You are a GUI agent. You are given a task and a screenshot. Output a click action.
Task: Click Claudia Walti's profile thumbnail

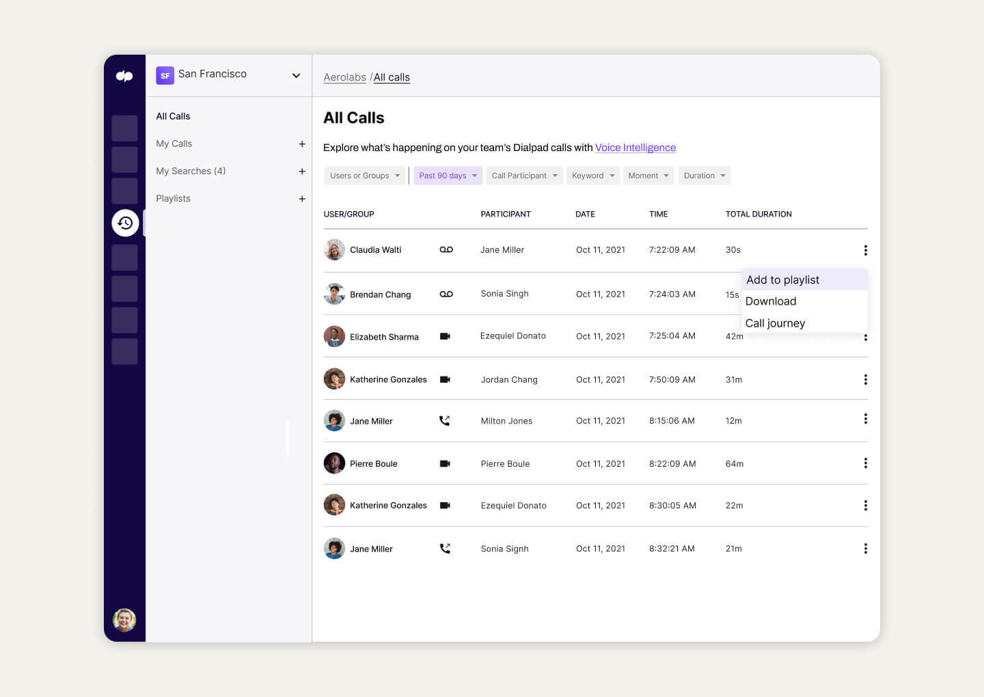coord(334,249)
